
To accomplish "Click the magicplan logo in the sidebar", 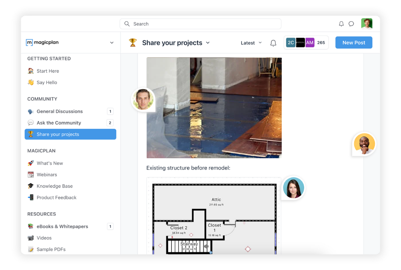I will (42, 43).
